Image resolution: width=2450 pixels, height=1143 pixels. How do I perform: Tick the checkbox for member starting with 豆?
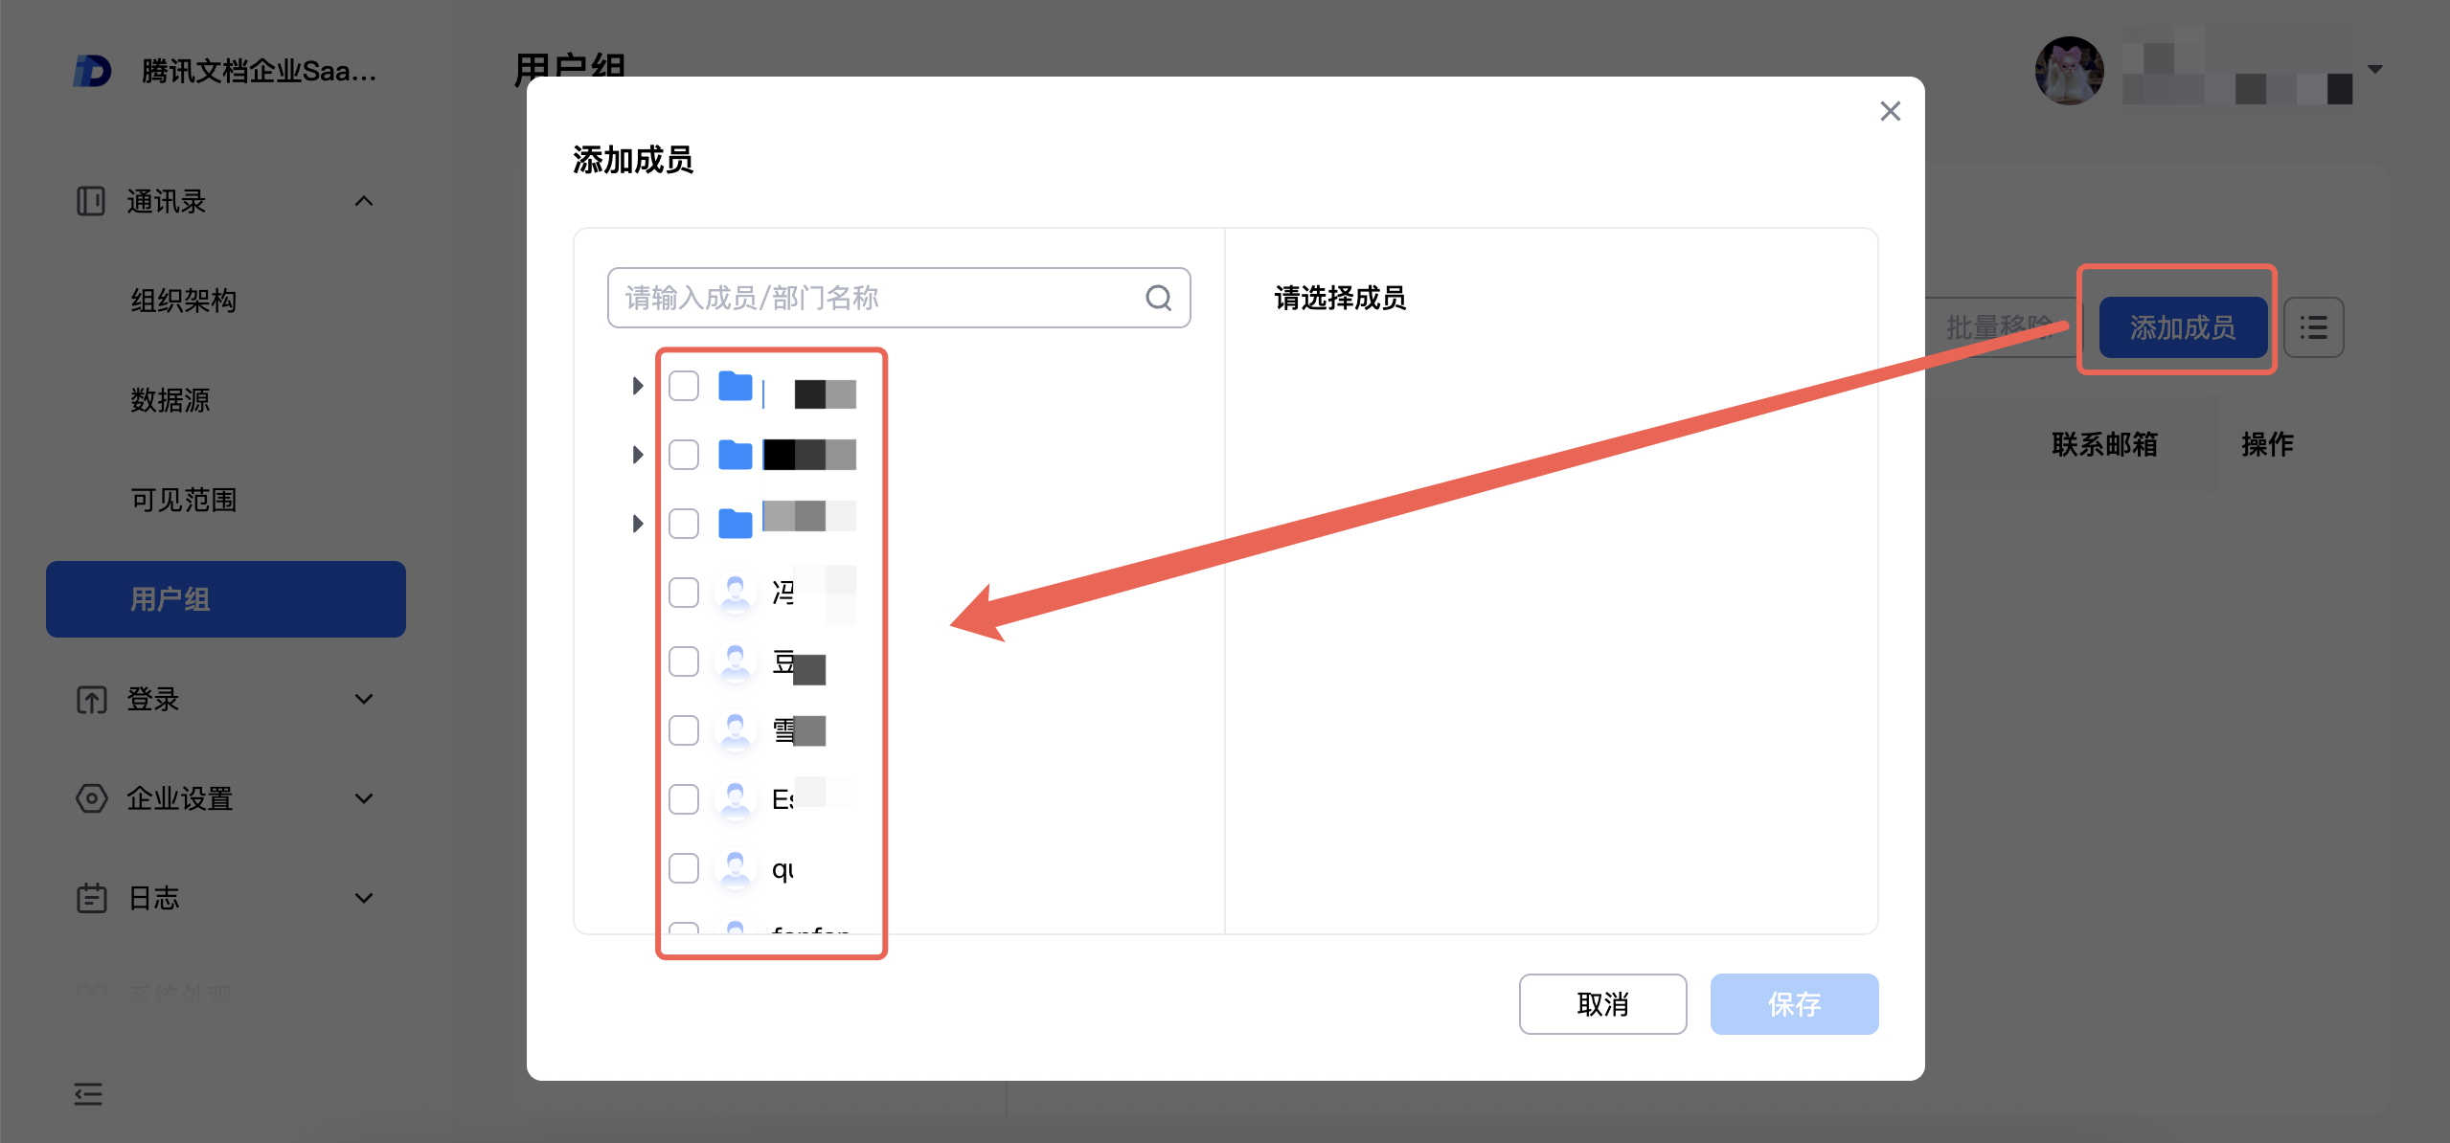[684, 661]
